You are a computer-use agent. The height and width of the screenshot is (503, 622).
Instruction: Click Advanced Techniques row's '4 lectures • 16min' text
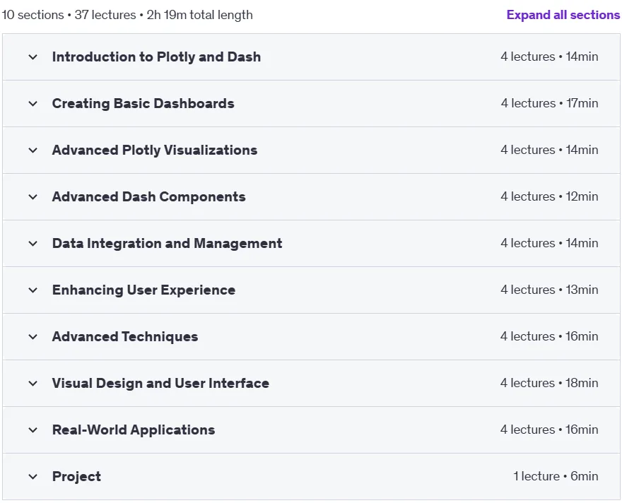tap(549, 336)
